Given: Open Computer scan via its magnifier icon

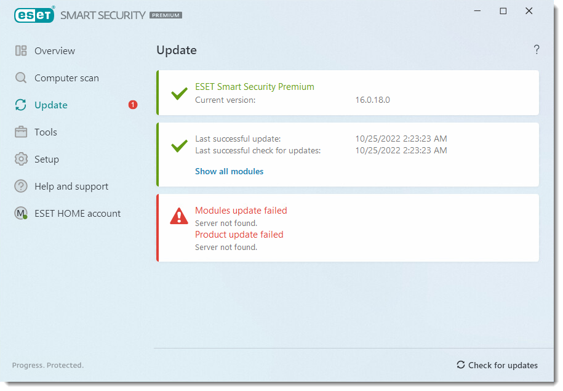Looking at the screenshot, I should tap(20, 78).
